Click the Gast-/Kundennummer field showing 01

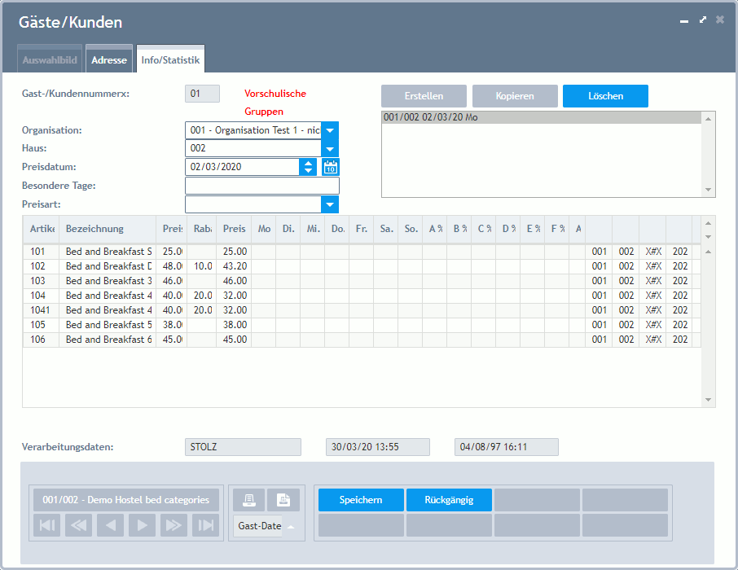tap(202, 94)
